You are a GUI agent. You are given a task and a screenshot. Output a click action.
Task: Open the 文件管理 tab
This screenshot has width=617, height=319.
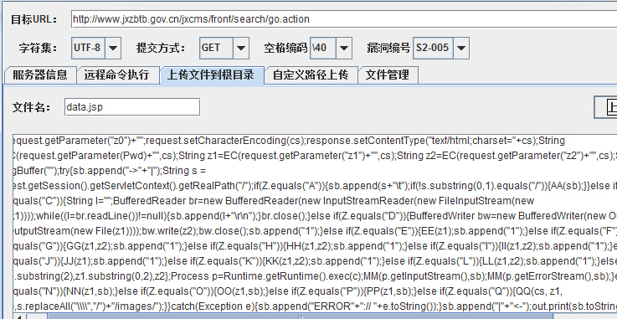(x=388, y=75)
